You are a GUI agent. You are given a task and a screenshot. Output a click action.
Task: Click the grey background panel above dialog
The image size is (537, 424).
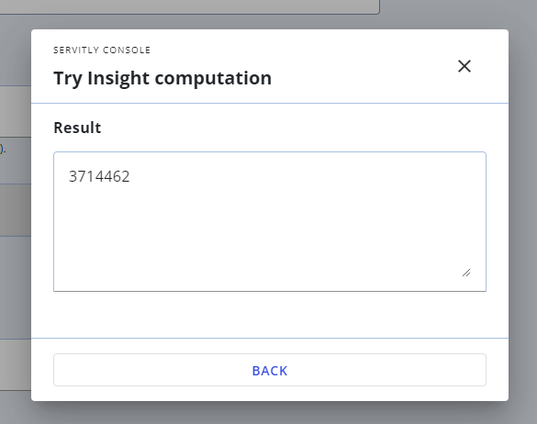(x=188, y=6)
